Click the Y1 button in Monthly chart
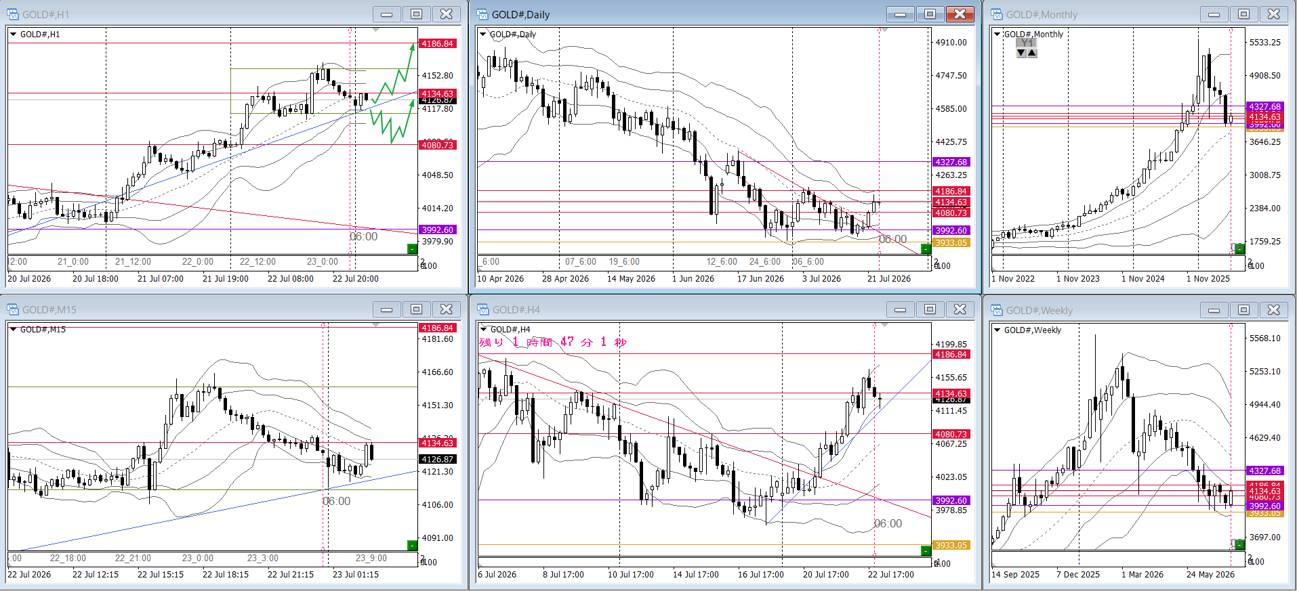The height and width of the screenshot is (591, 1297). pos(1027,43)
